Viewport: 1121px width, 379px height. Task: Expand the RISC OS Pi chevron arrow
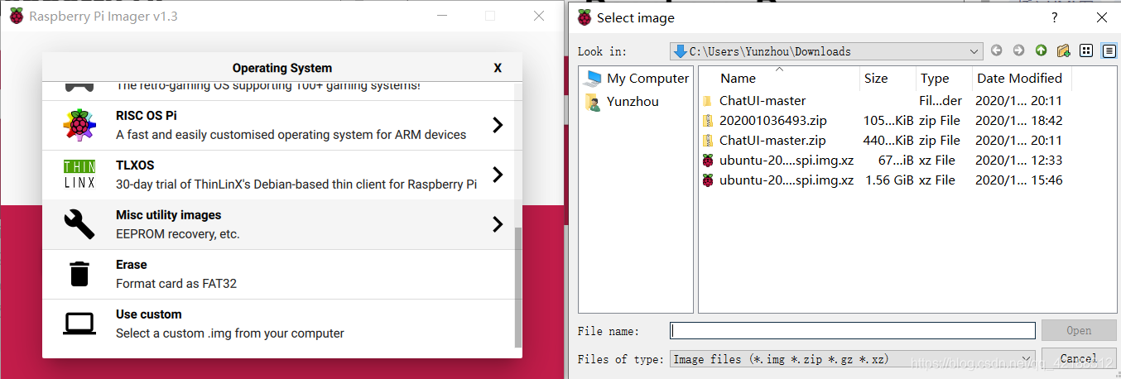[x=497, y=125]
